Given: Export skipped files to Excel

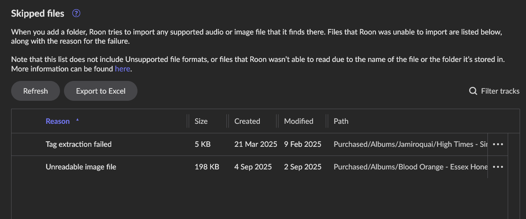Looking at the screenshot, I should coord(101,91).
